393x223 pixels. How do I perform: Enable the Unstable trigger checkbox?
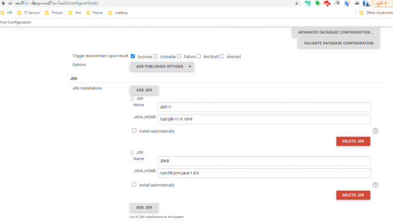[x=156, y=56]
